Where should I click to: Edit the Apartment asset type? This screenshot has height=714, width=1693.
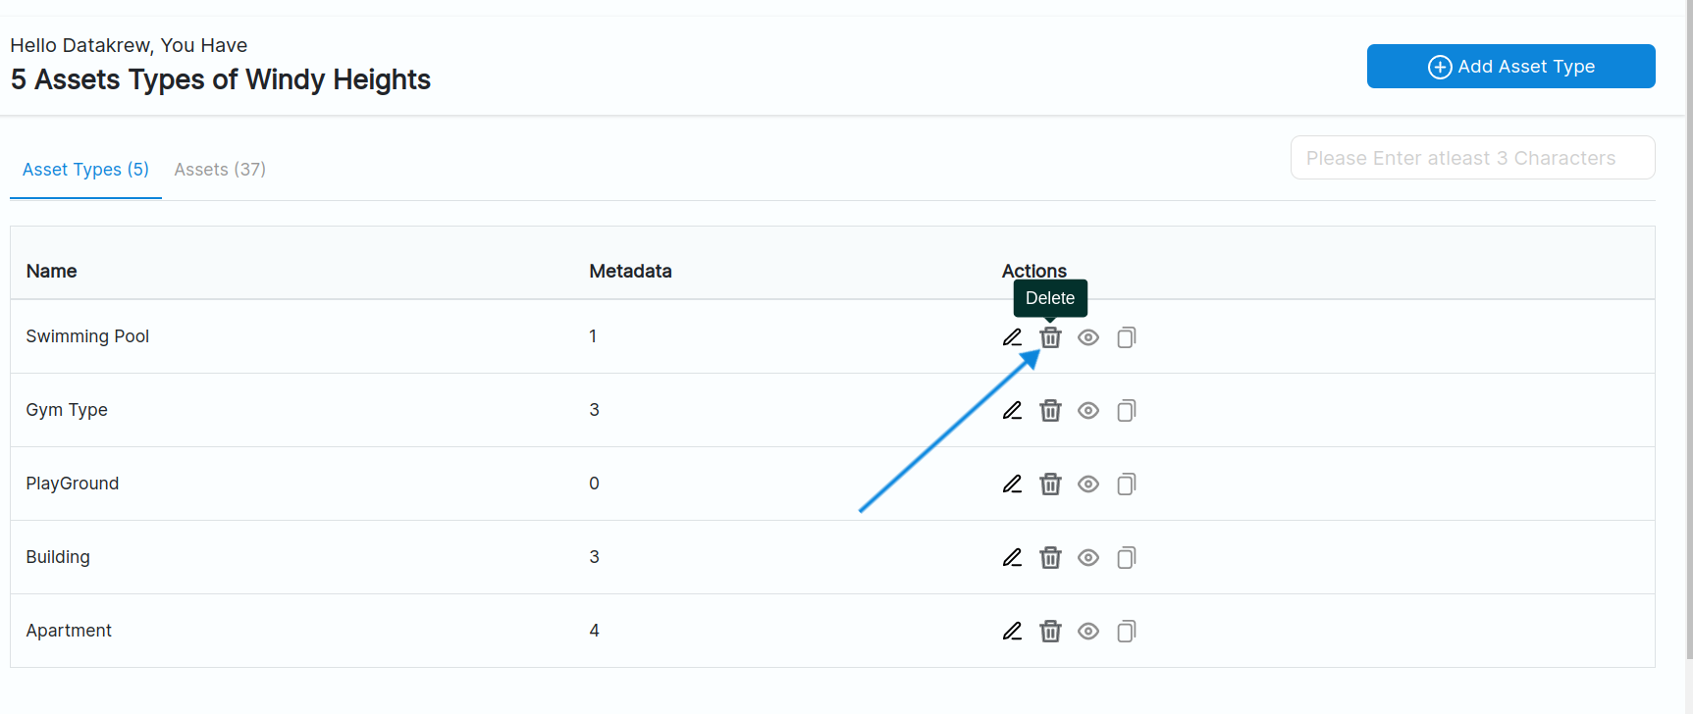[1012, 632]
